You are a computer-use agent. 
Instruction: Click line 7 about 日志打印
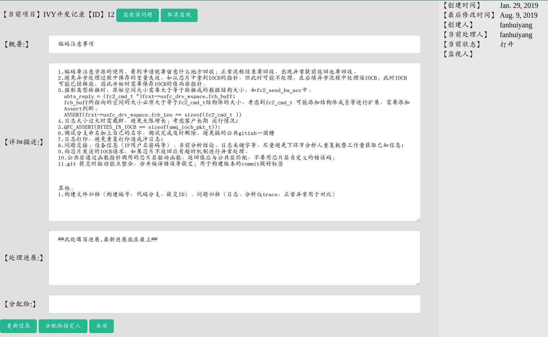(111, 139)
